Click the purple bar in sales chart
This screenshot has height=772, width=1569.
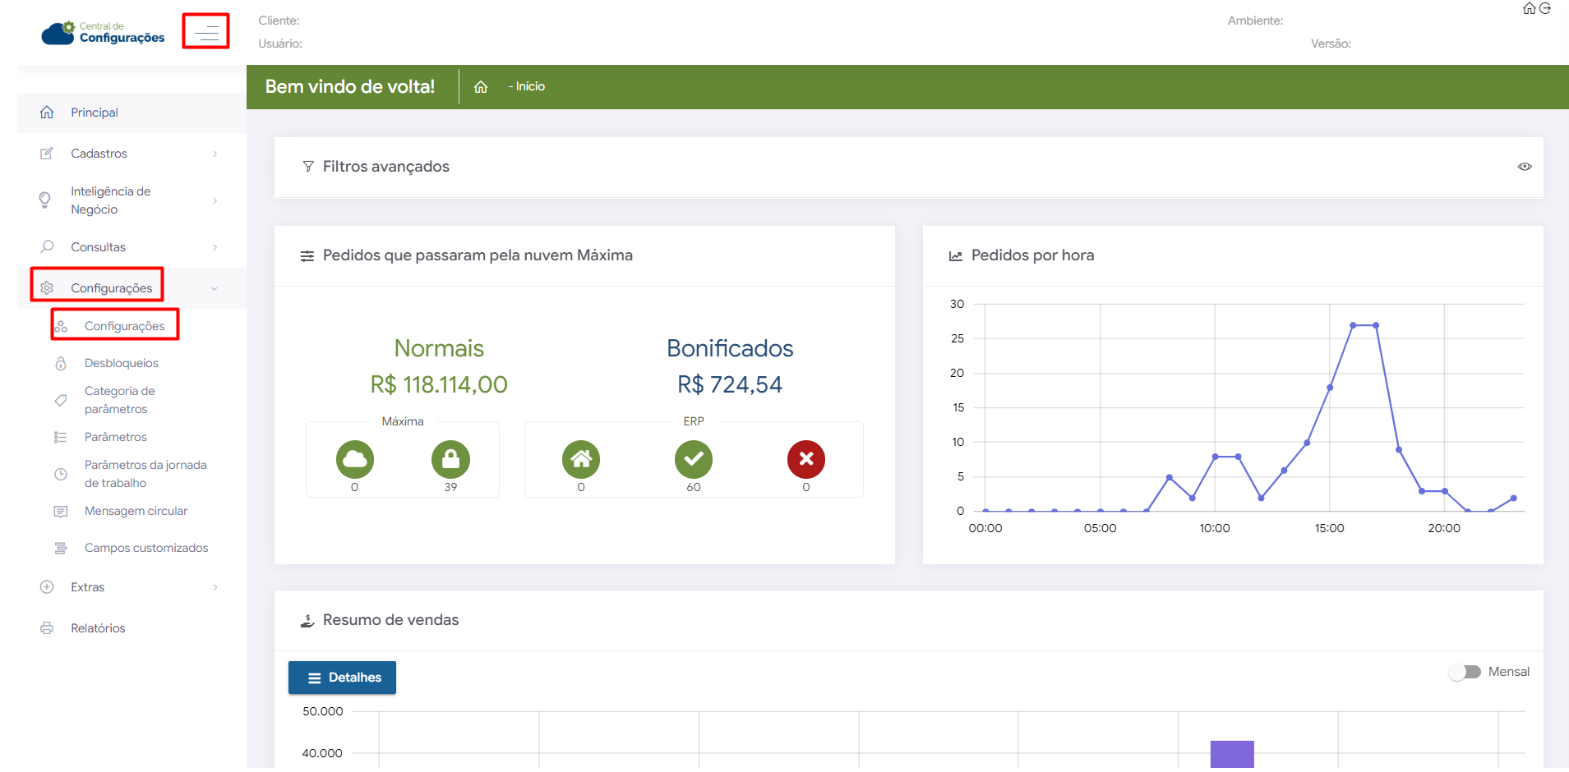click(x=1231, y=754)
